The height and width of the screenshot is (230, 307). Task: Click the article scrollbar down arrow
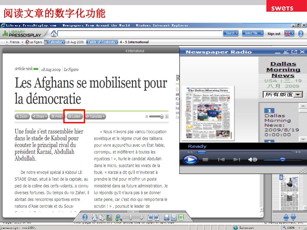point(261,209)
